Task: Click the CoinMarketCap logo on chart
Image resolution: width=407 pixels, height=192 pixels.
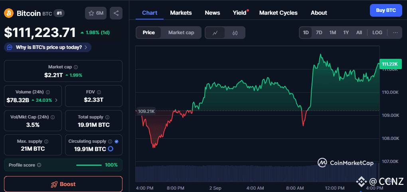Action: click(346, 163)
